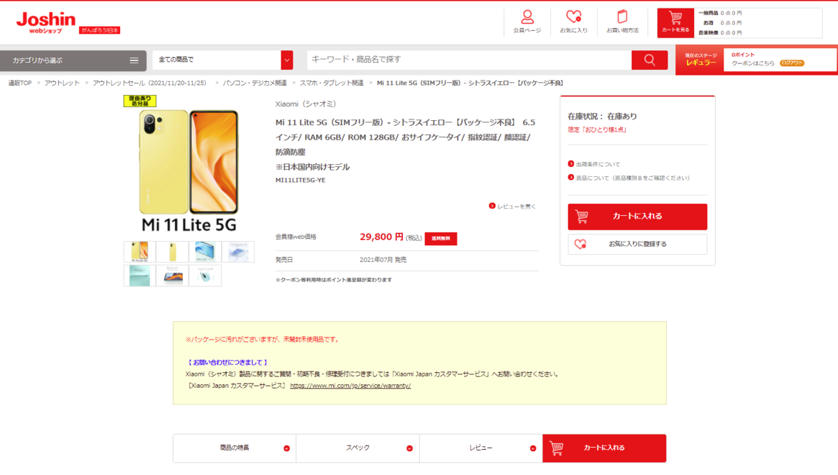Jump to the スペック section tab

coord(358,448)
